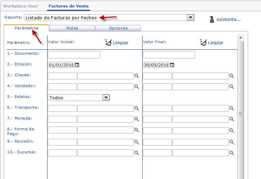Switch to the Notas tab
This screenshot has width=261, height=179.
pyautogui.click(x=72, y=28)
